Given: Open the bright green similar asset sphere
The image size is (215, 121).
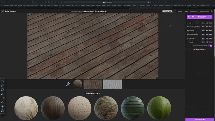Looking at the screenshot, I should (159, 108).
